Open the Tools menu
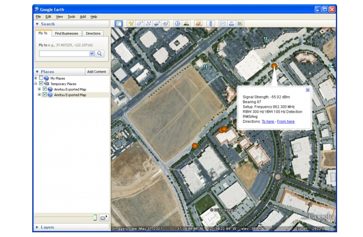 [71, 16]
